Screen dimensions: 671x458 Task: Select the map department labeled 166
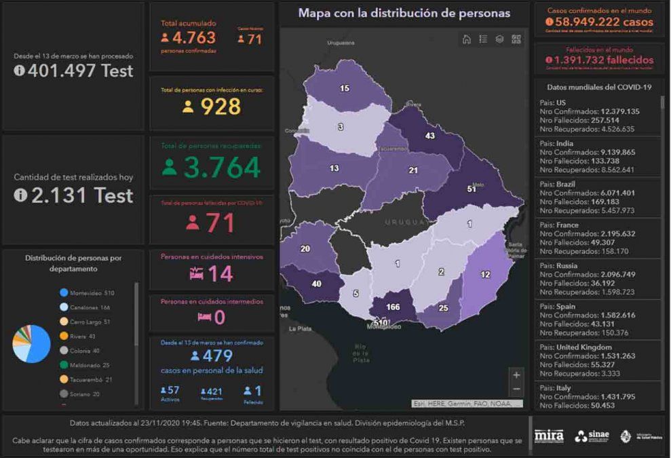(392, 307)
